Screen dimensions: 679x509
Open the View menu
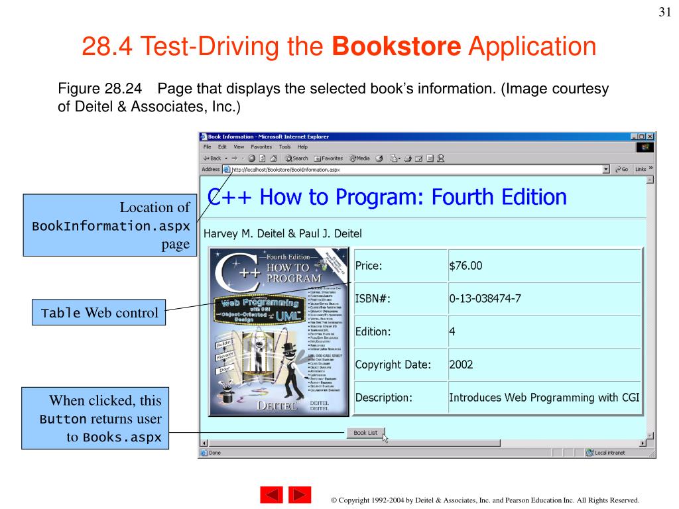(x=239, y=146)
